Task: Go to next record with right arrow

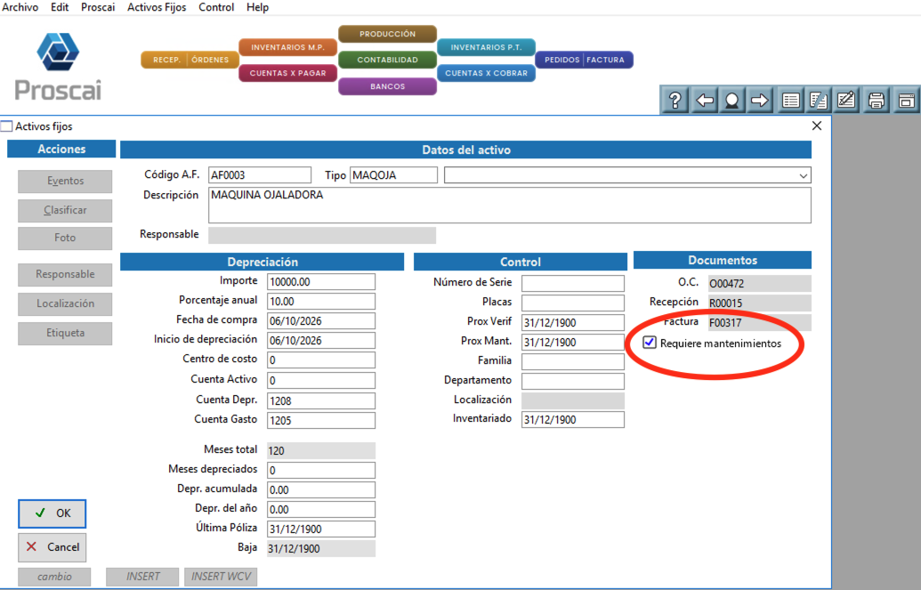Action: (x=759, y=100)
